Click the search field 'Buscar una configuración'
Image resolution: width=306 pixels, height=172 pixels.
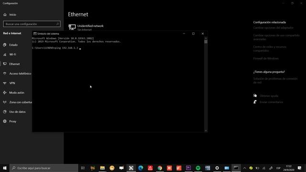[x=32, y=24]
